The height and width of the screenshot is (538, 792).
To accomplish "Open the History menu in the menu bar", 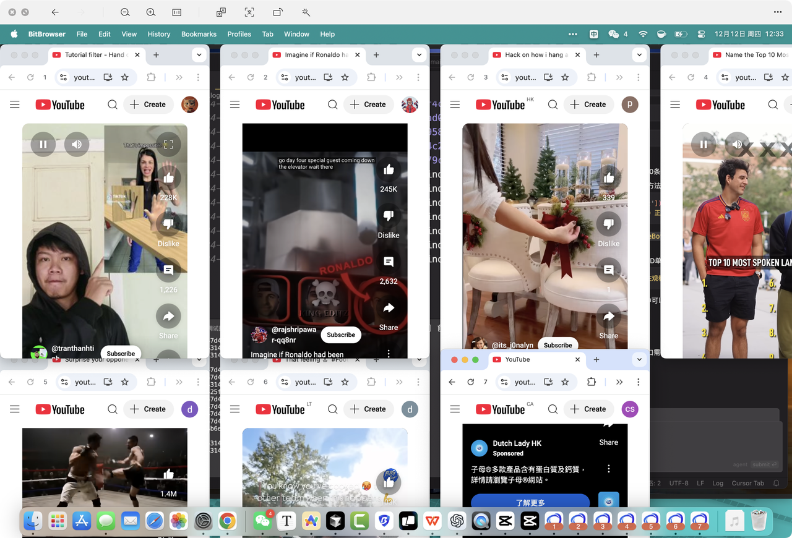I will [x=159, y=34].
